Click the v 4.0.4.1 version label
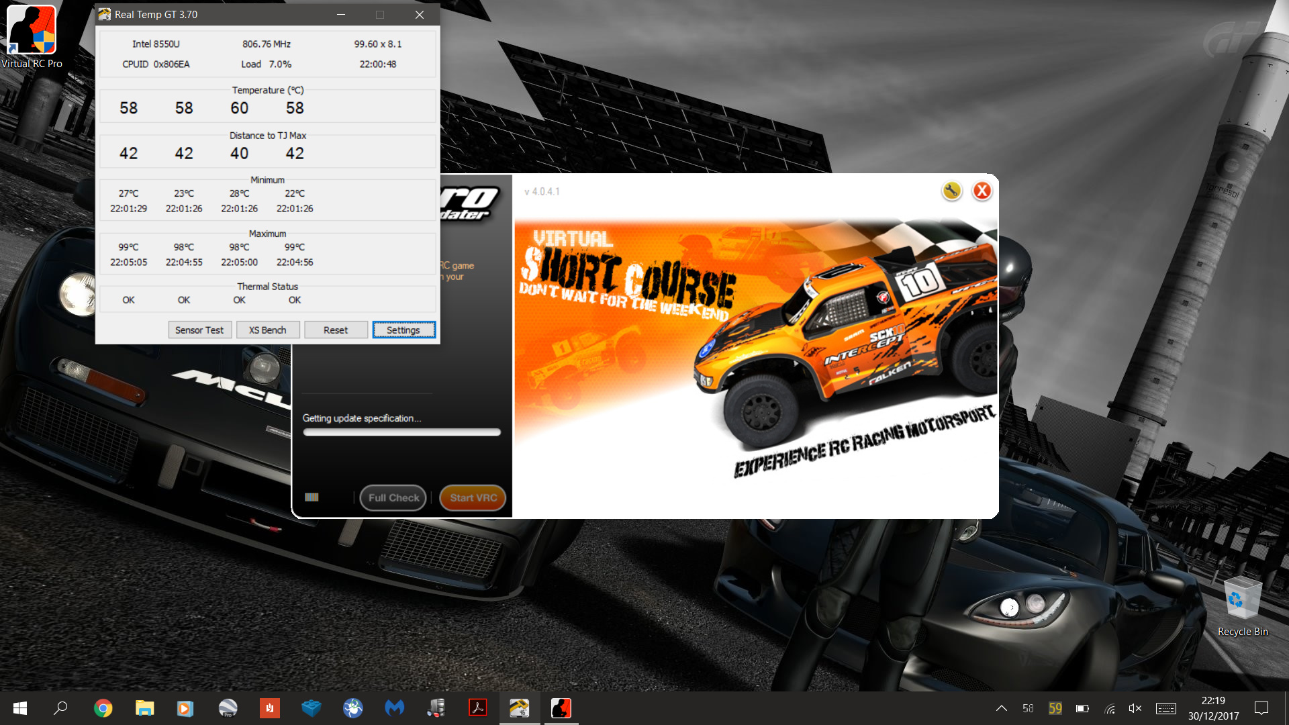The height and width of the screenshot is (725, 1289). tap(542, 191)
